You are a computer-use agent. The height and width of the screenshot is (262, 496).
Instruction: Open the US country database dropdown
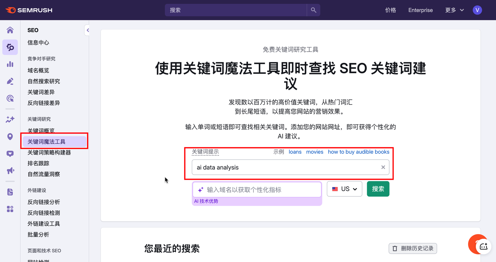coord(344,189)
